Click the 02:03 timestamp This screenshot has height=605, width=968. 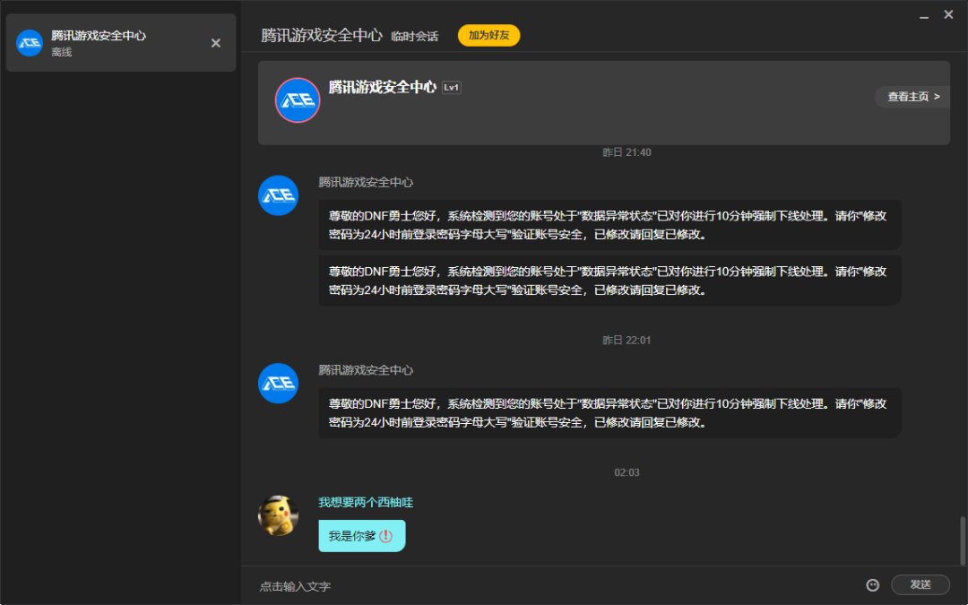627,472
